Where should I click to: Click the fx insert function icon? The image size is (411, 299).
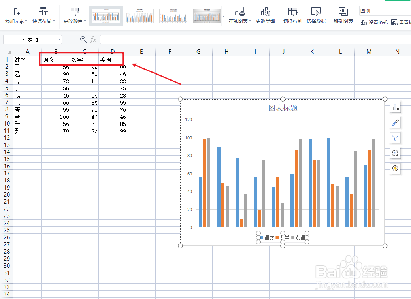93,39
